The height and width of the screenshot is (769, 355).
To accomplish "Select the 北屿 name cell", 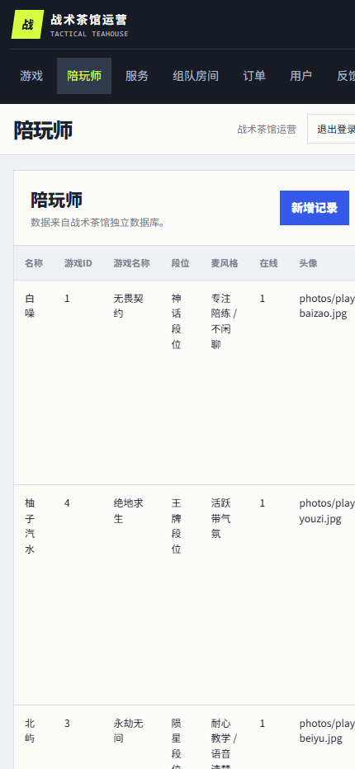I will pos(30,731).
